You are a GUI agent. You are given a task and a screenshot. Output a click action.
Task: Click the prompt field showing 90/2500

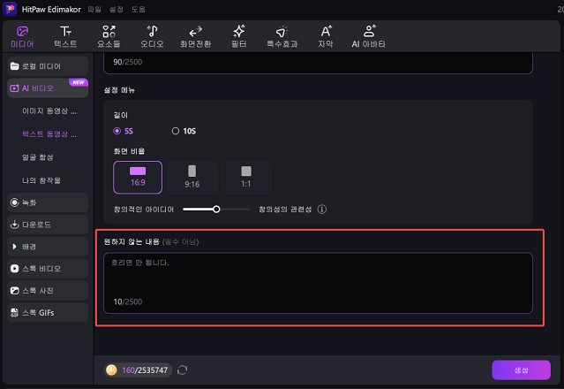tap(318, 64)
